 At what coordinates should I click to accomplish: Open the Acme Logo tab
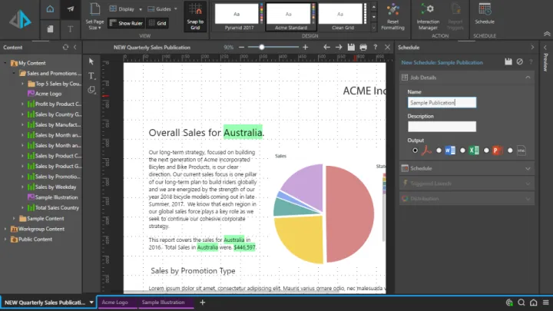(x=115, y=303)
